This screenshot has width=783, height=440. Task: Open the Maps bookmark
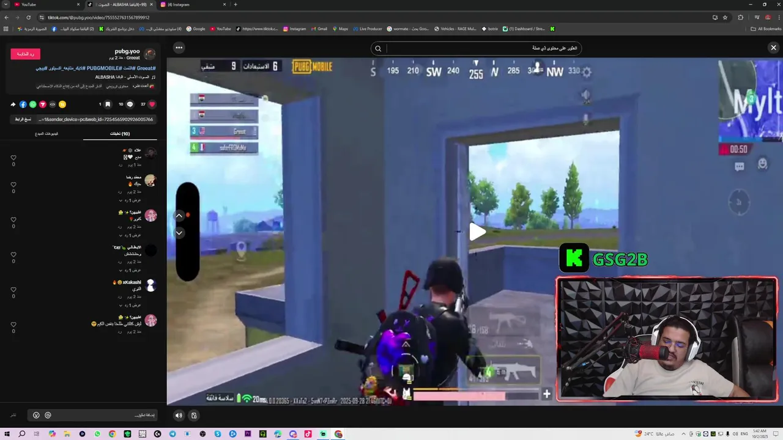(x=340, y=29)
